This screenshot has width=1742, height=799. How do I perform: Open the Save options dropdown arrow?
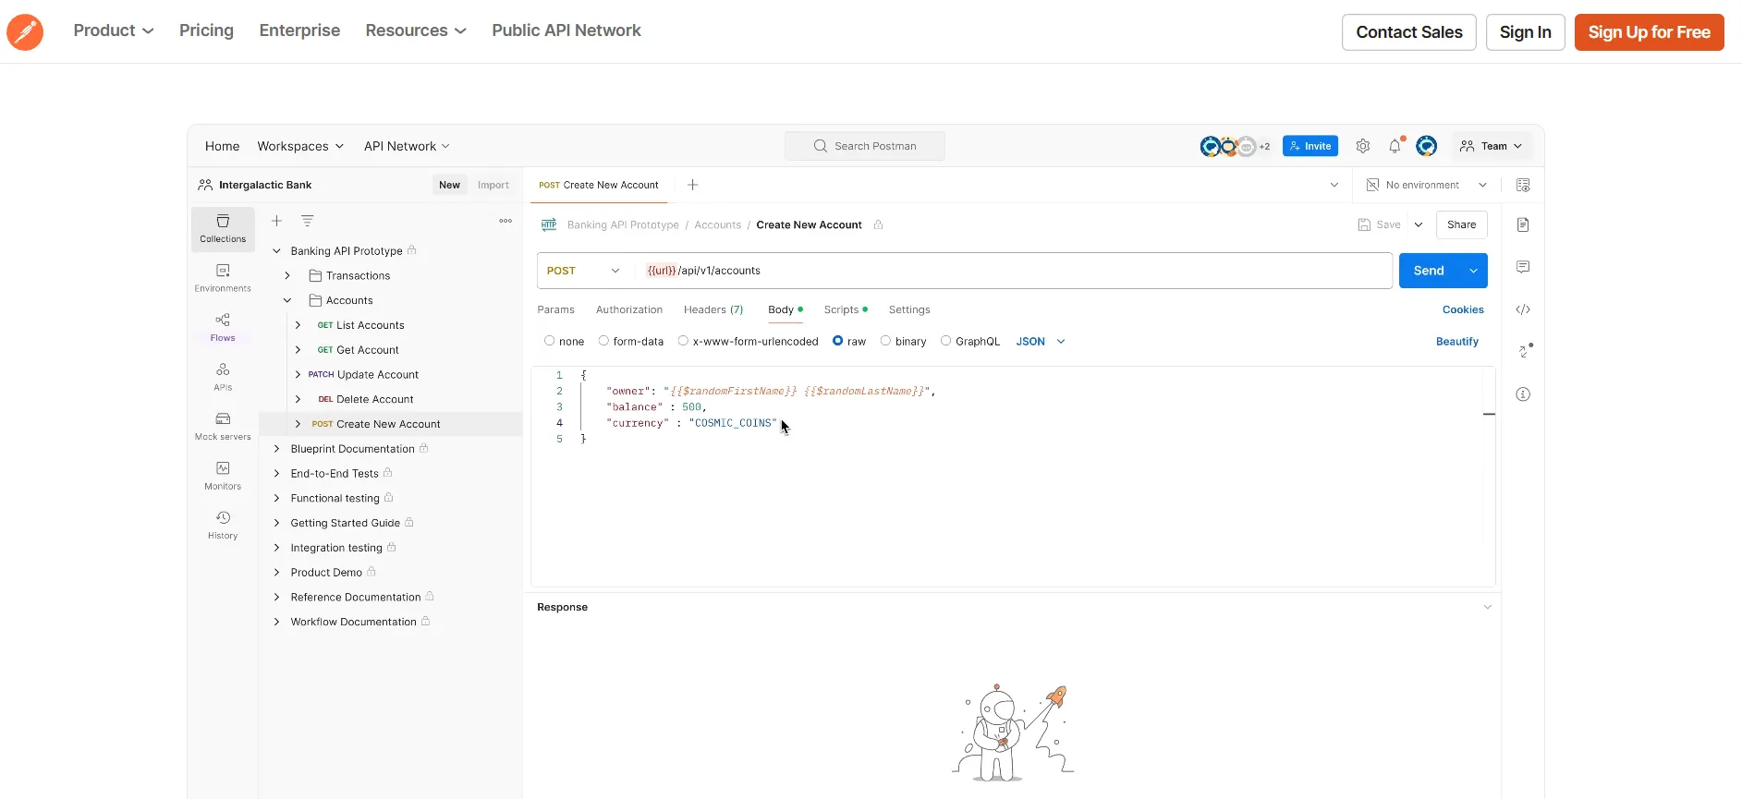[1419, 224]
